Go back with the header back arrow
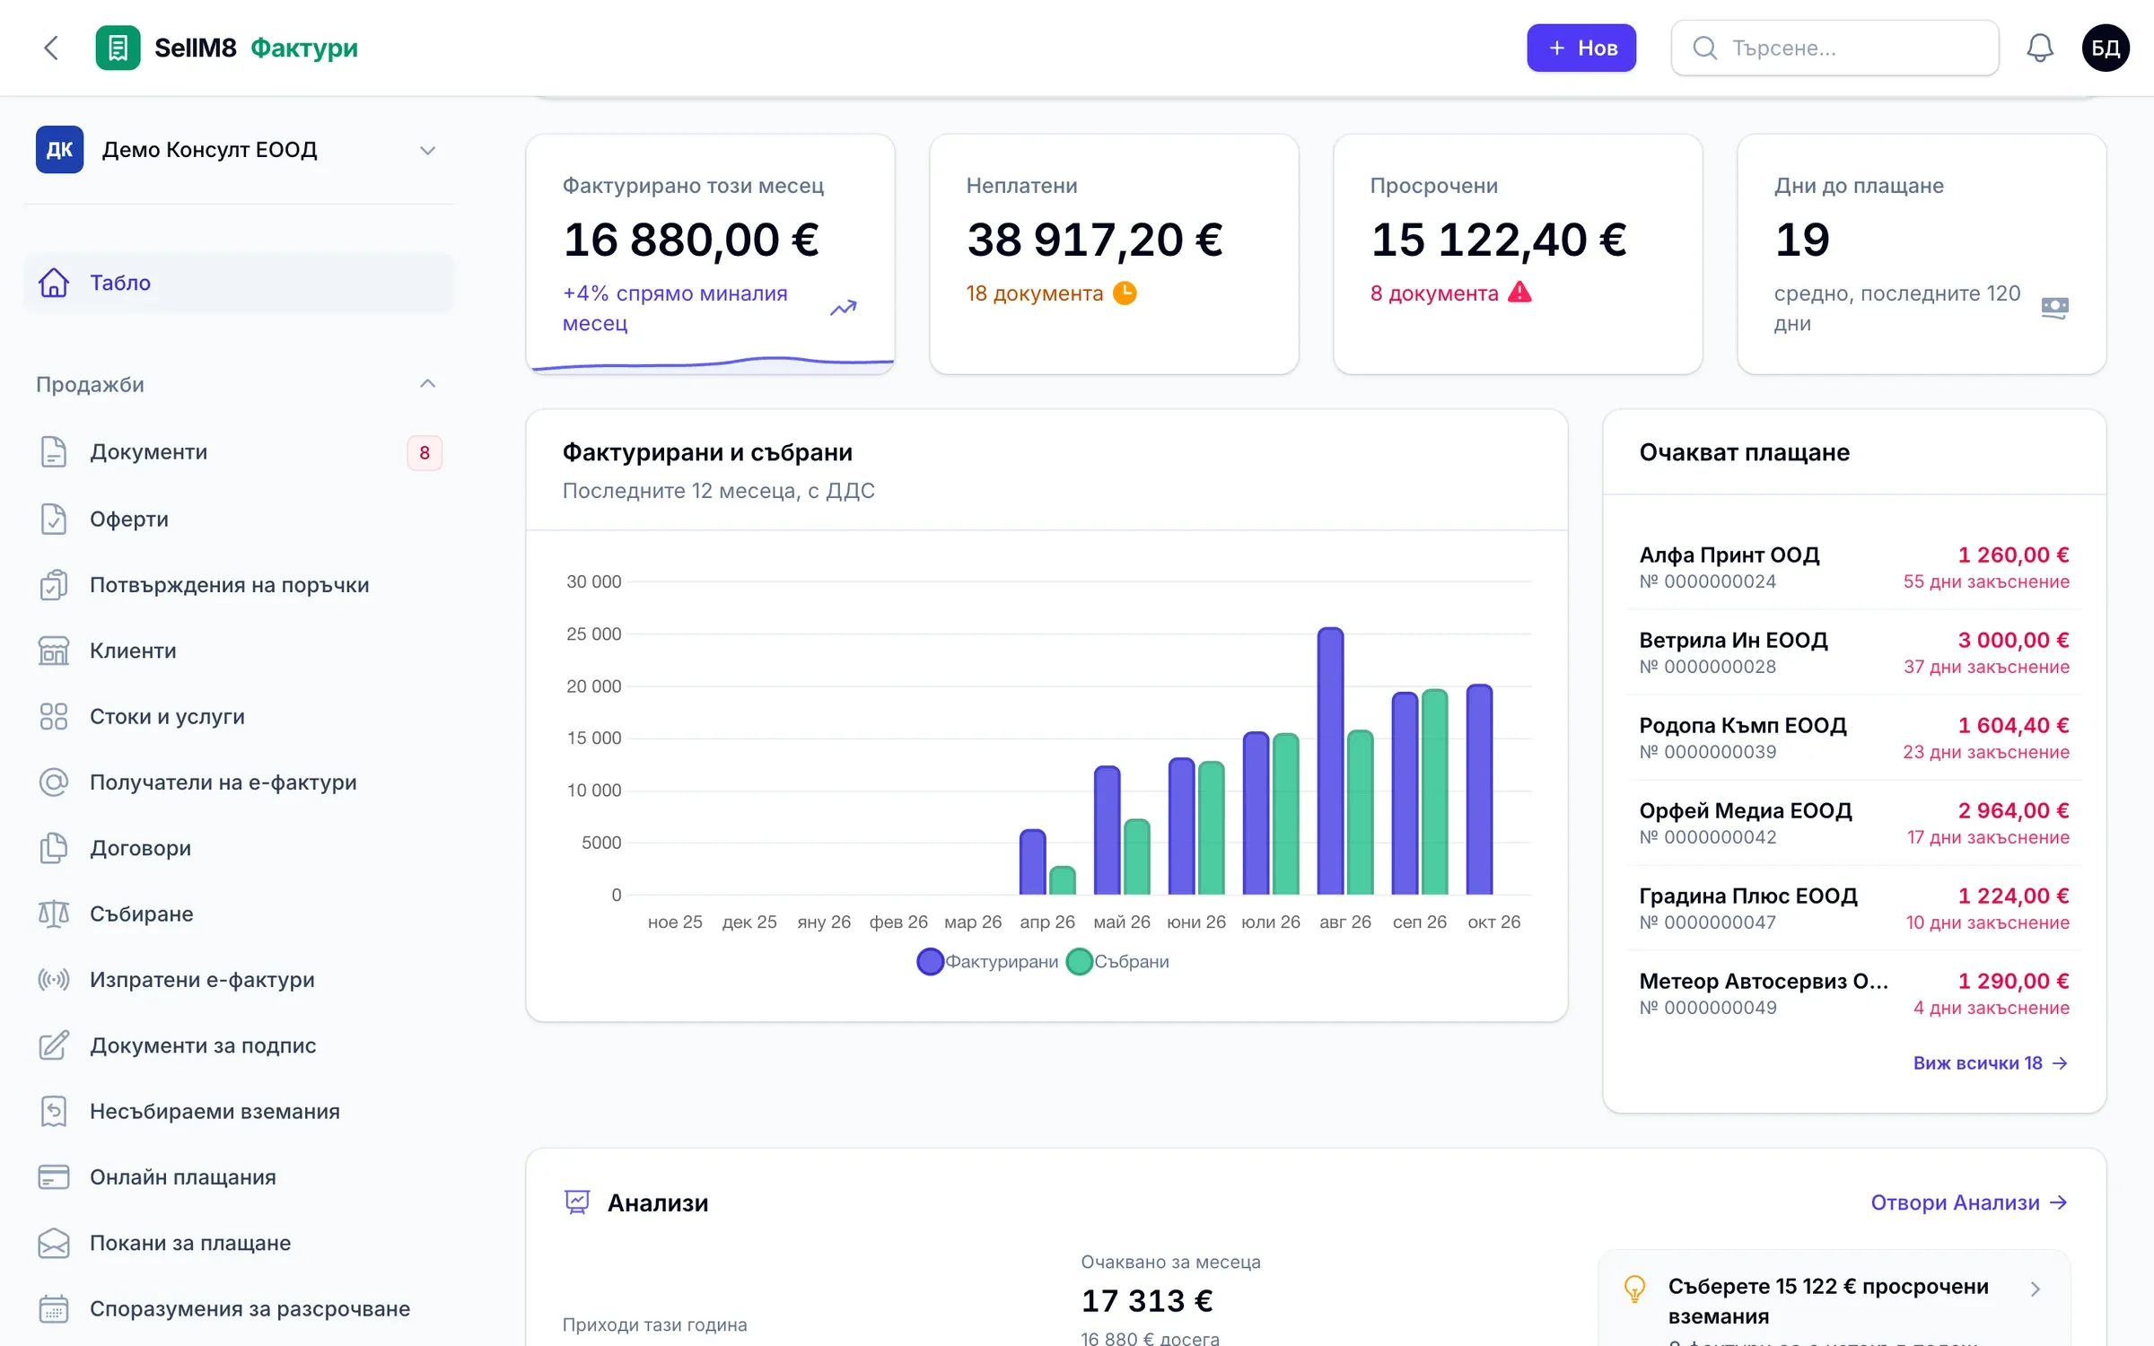This screenshot has width=2154, height=1346. click(x=51, y=48)
